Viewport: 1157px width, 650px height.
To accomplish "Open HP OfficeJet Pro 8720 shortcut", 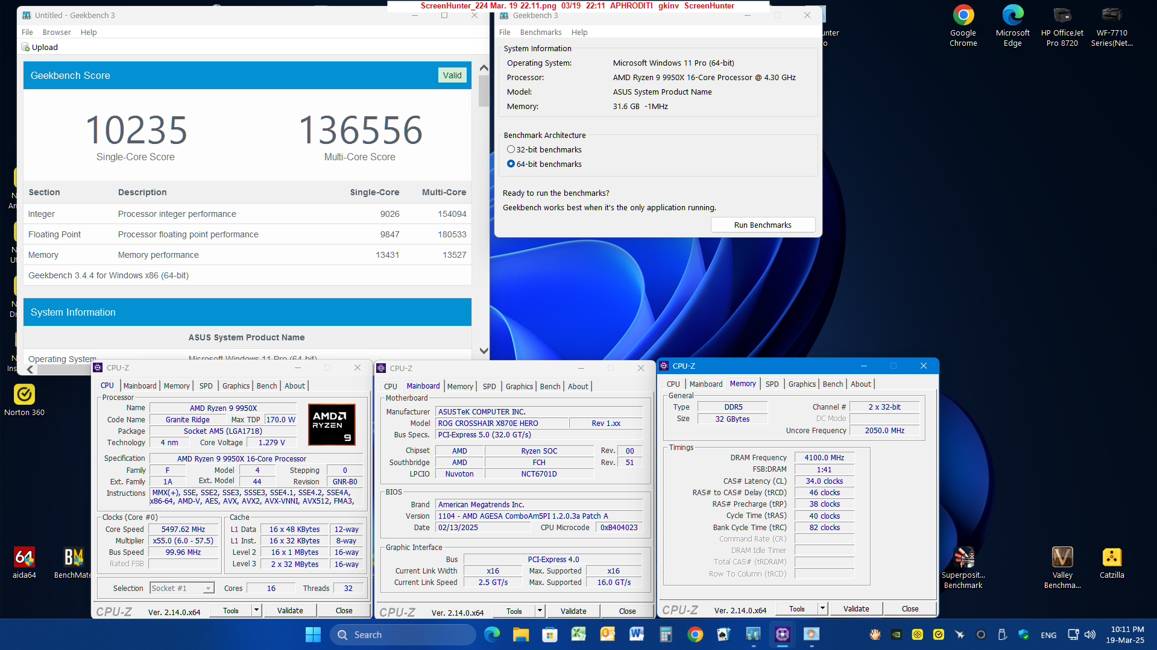I will click(1062, 26).
